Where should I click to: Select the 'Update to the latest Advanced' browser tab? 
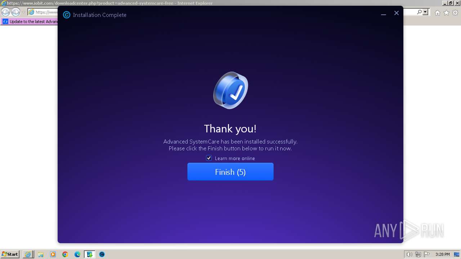tap(30, 22)
